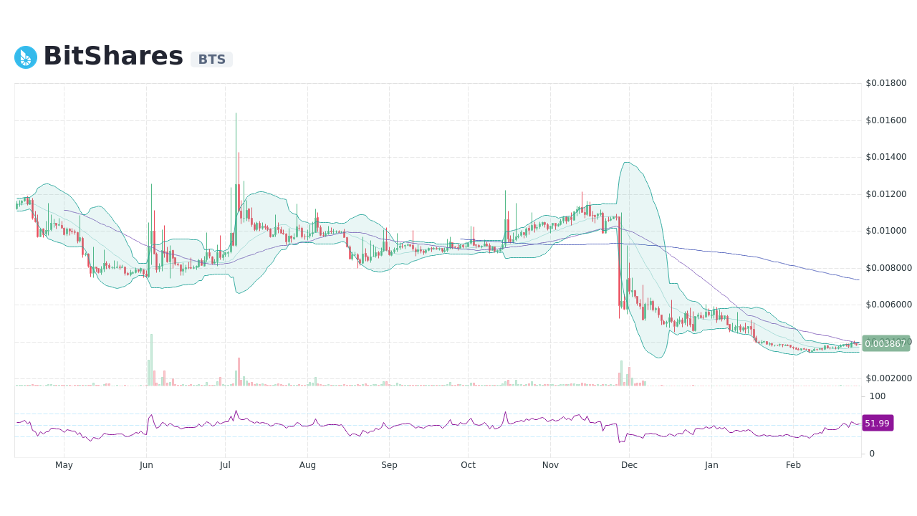
Task: Click the Sep date label
Action: [x=389, y=465]
